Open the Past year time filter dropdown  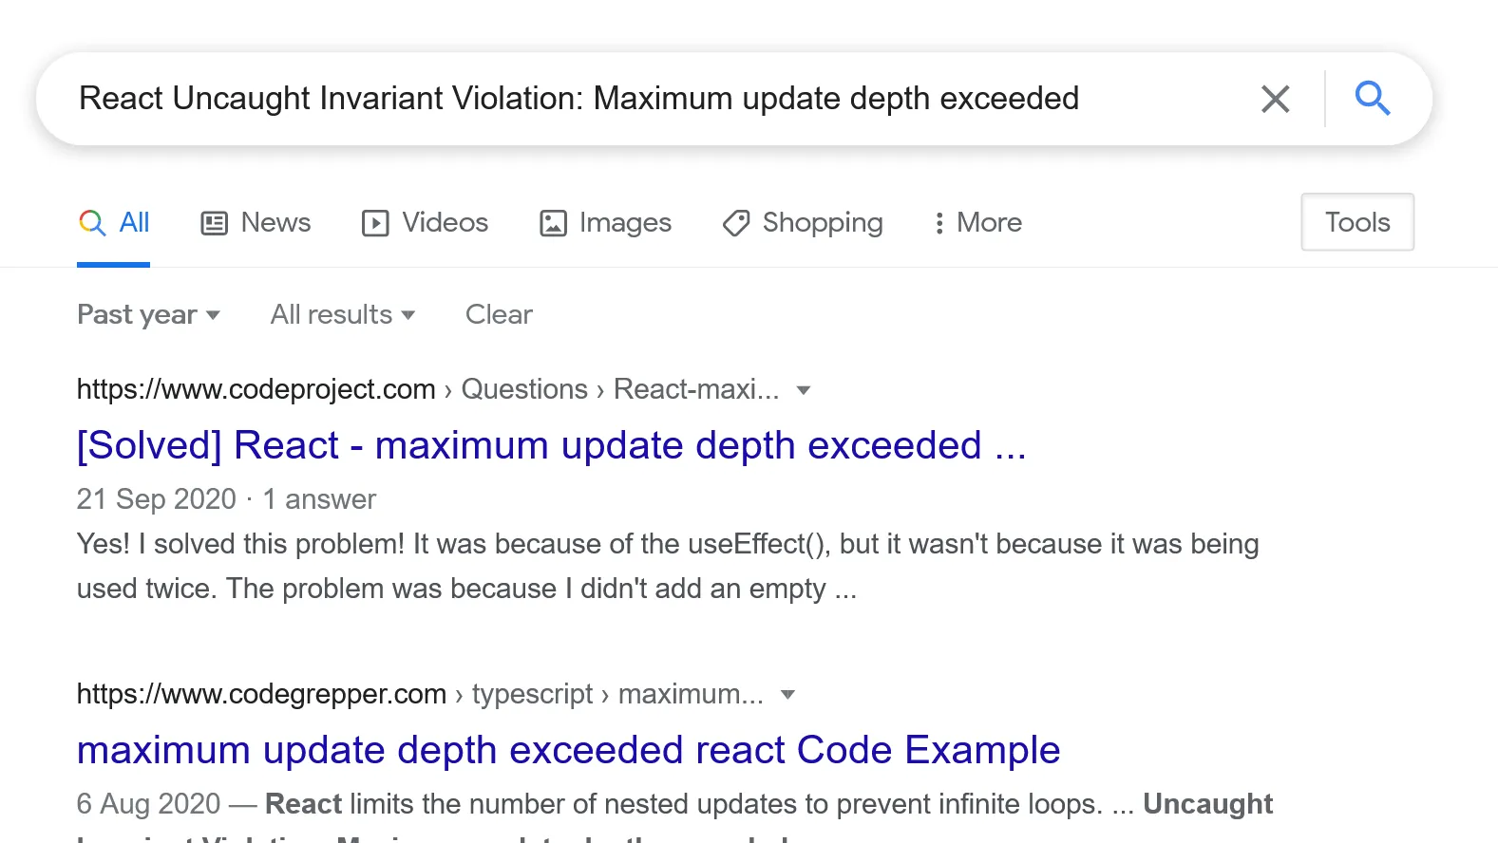[x=148, y=314]
